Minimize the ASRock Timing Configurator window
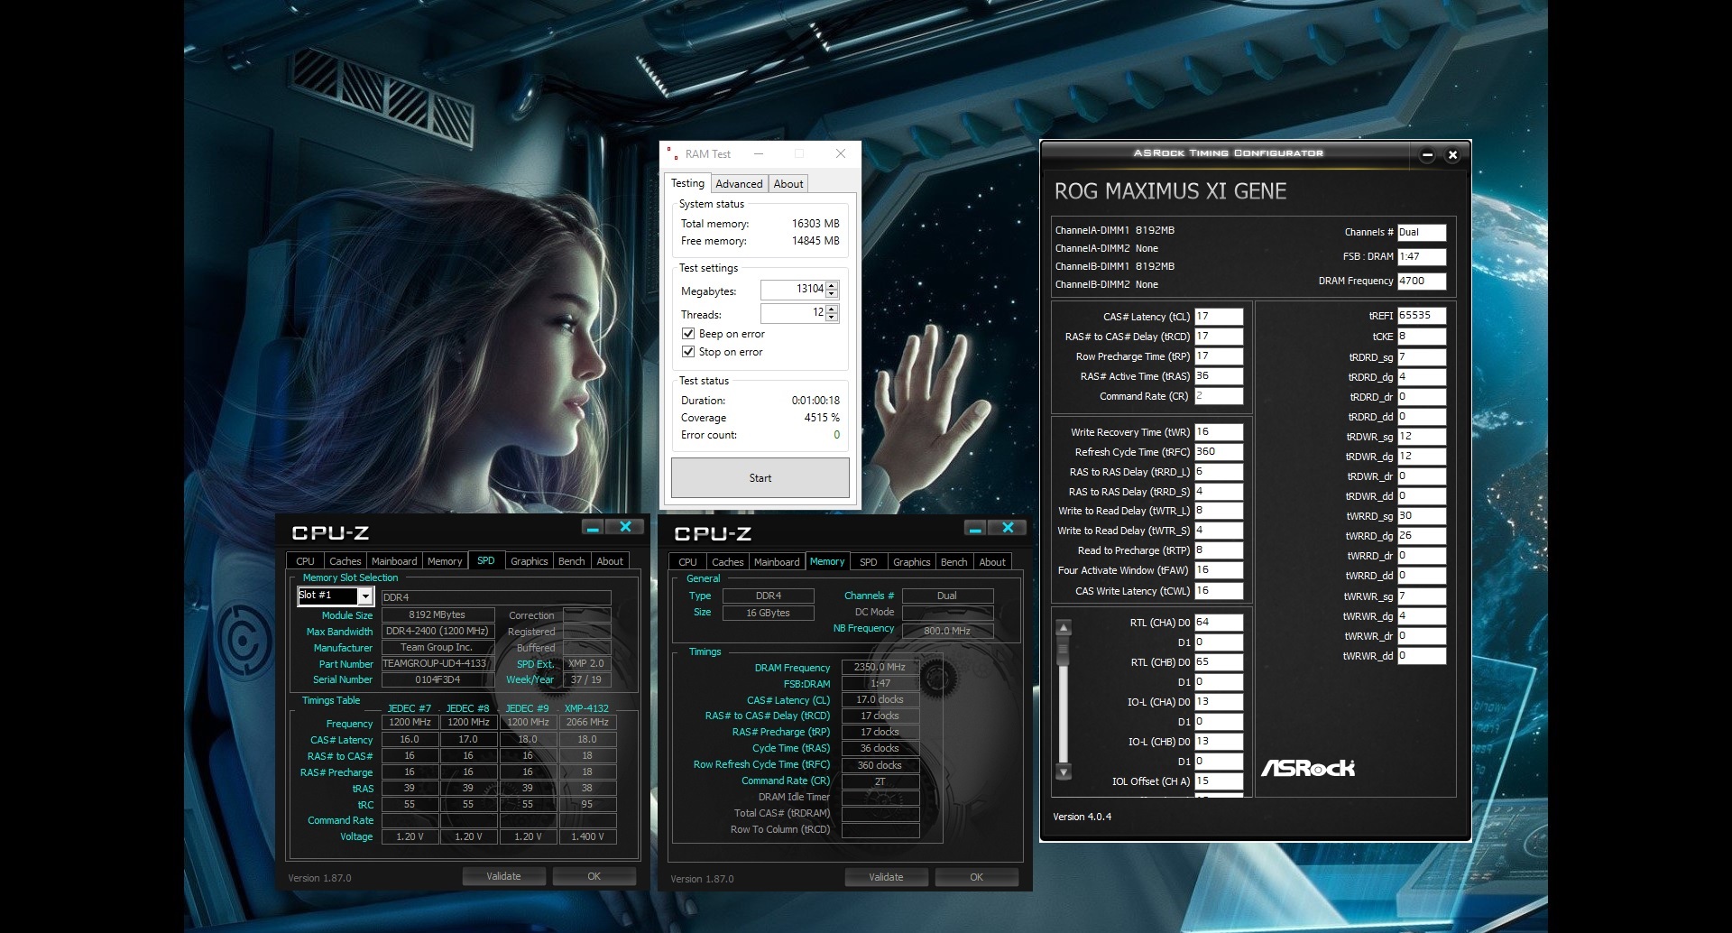Screen dimensions: 1732x933 click(1427, 155)
